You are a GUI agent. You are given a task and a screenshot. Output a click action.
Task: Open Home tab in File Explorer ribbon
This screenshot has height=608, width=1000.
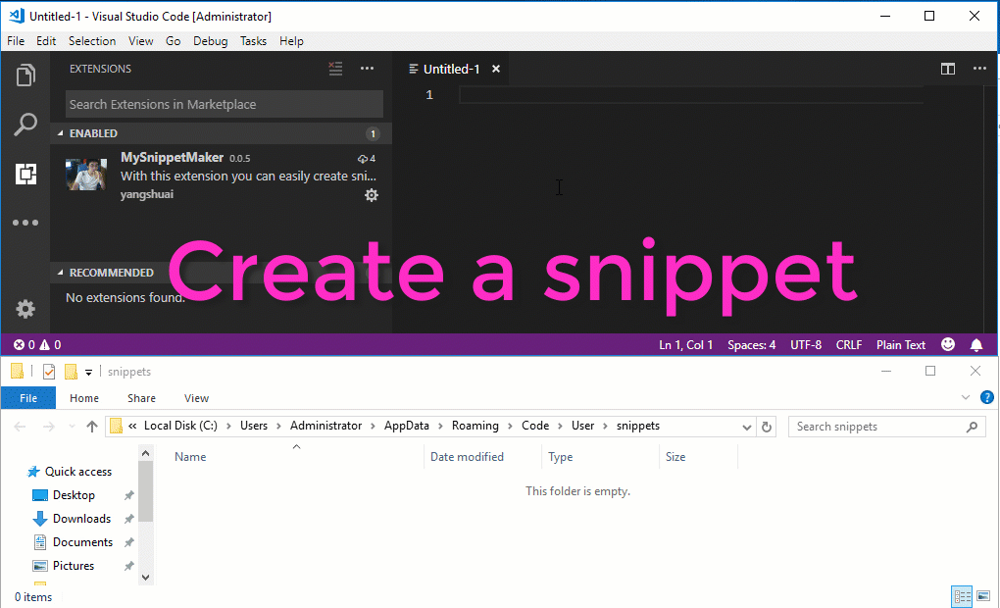click(x=84, y=398)
